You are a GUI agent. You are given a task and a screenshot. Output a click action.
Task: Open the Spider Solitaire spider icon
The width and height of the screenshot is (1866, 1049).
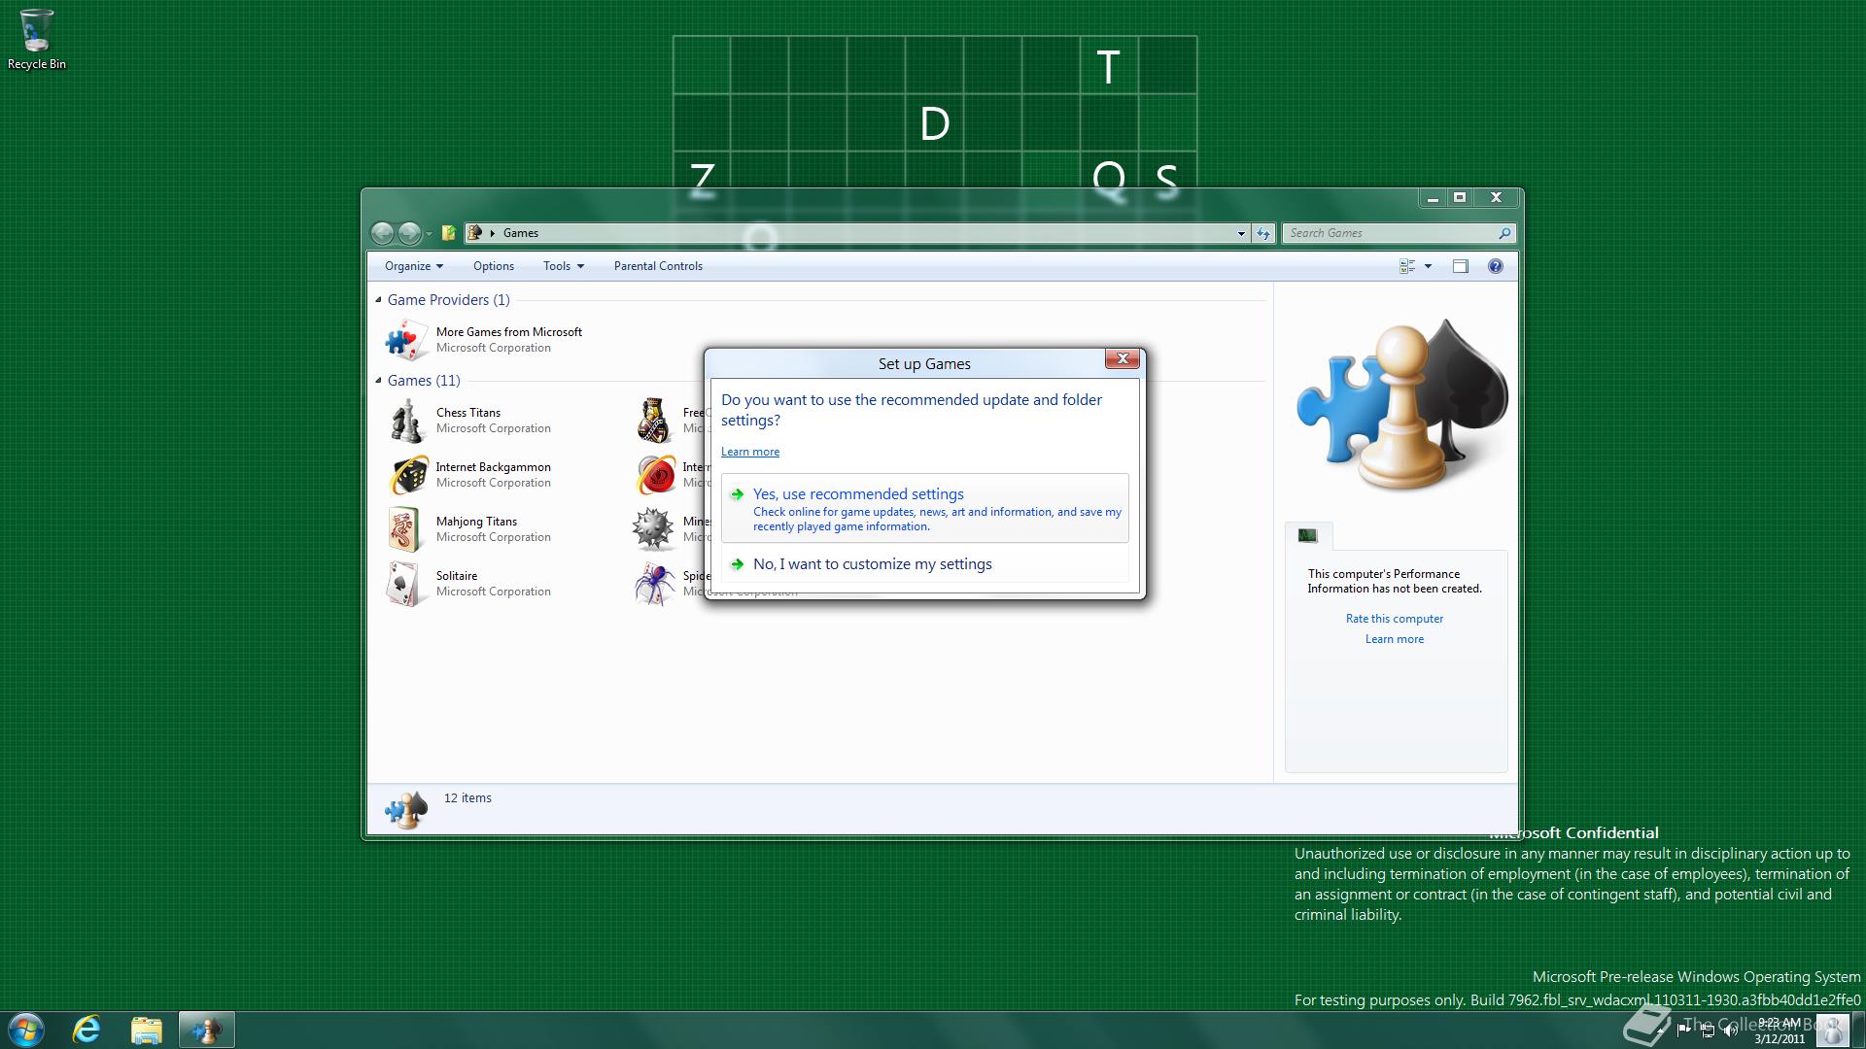654,584
